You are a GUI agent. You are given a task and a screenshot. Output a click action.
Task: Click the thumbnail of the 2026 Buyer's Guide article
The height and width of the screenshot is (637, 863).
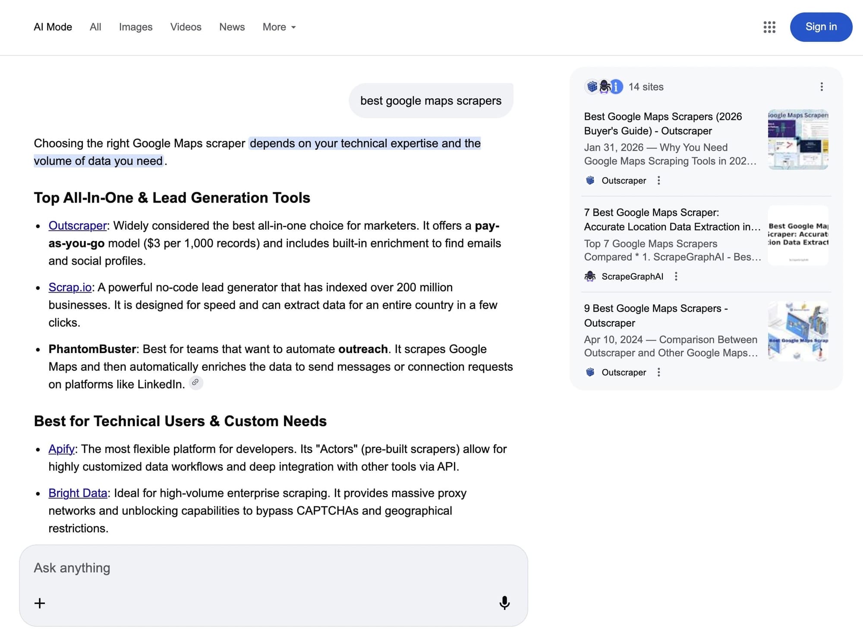[797, 139]
